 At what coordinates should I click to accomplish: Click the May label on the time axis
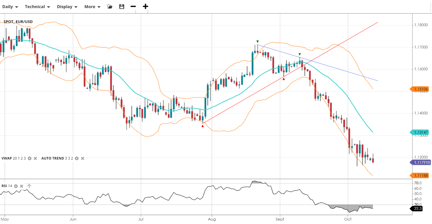pos(5,220)
